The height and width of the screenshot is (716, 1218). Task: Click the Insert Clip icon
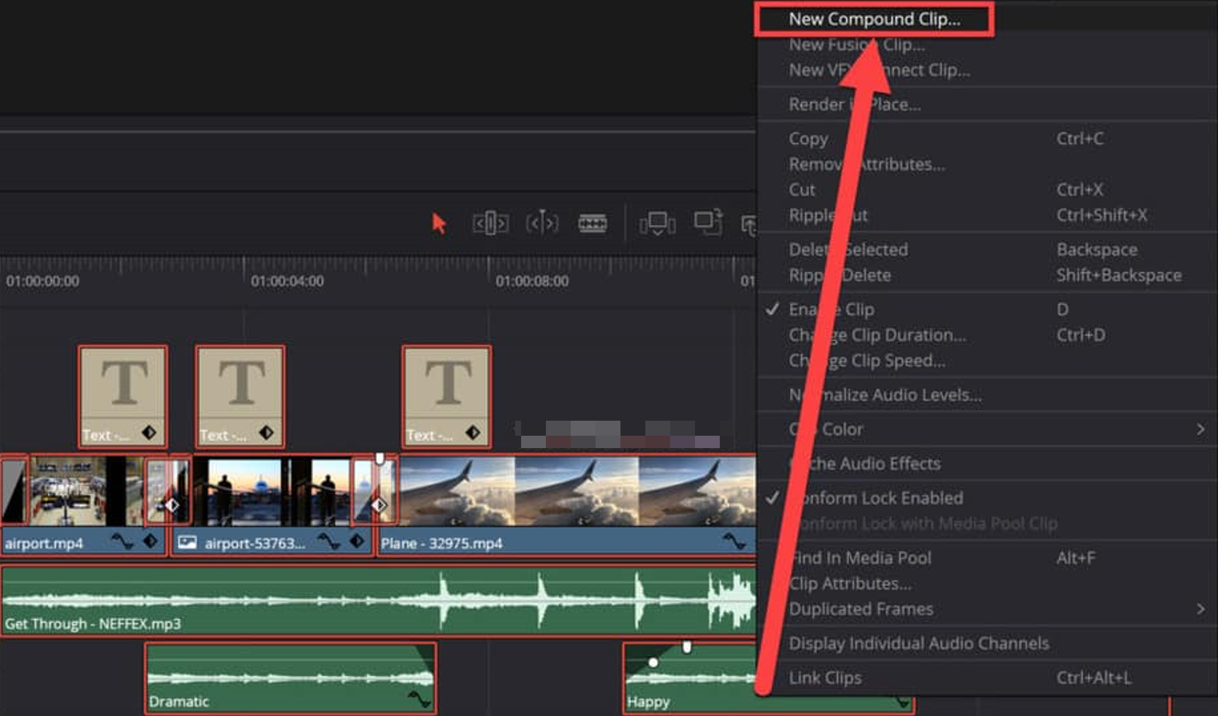(657, 224)
